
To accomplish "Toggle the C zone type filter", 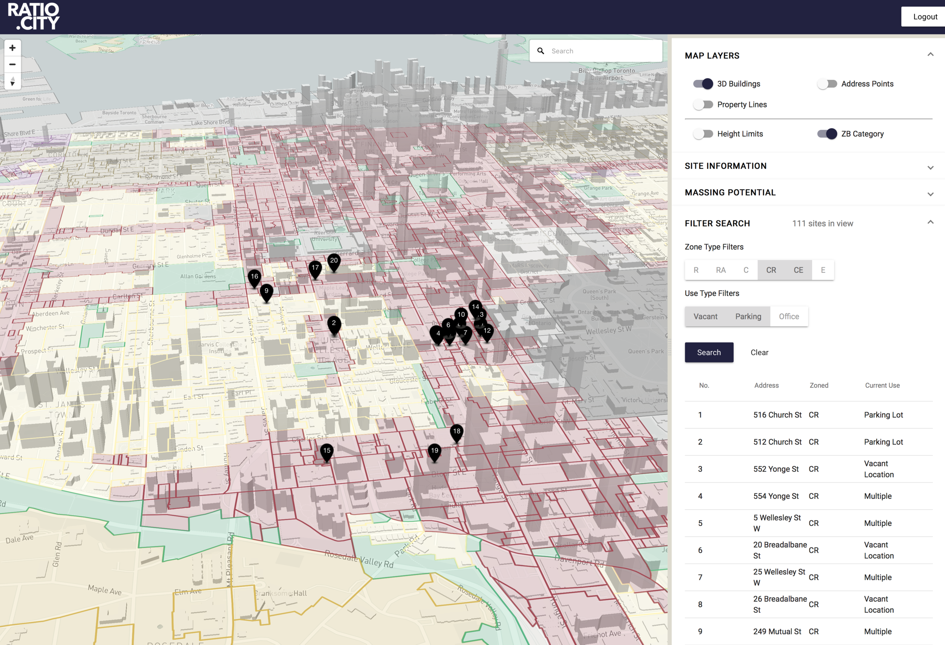I will (x=746, y=270).
